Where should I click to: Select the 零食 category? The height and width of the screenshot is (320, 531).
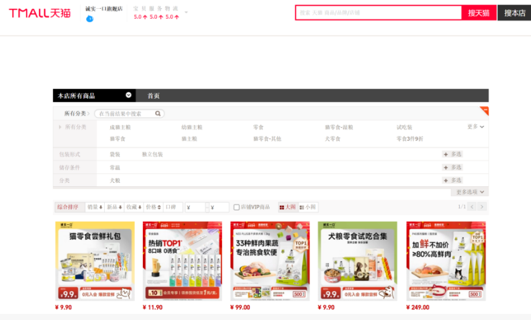coord(258,128)
